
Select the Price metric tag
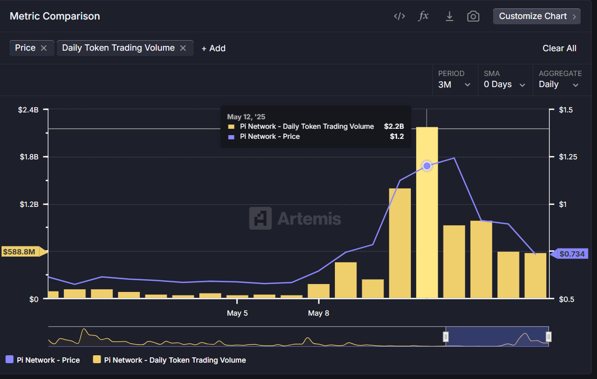[25, 48]
